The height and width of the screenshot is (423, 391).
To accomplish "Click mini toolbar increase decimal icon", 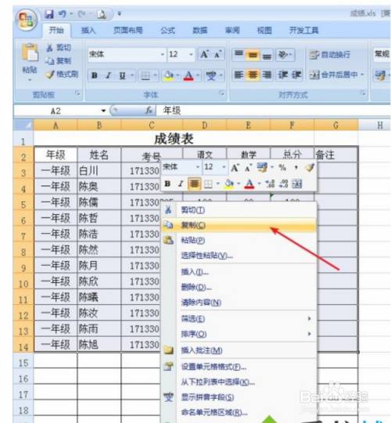I will click(x=270, y=184).
